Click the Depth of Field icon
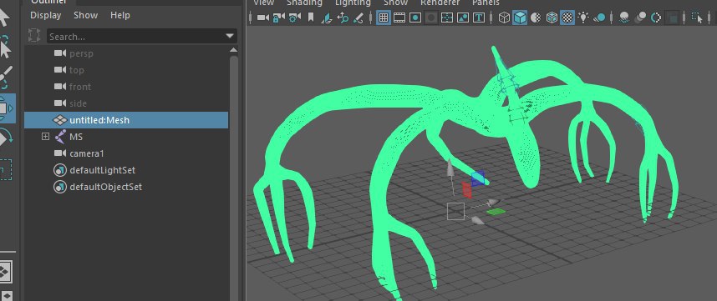717x301 pixels. 672,18
